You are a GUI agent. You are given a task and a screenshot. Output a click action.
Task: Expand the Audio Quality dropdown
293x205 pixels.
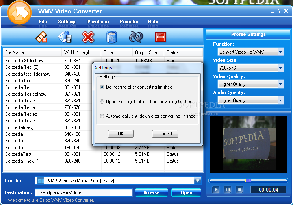pyautogui.click(x=280, y=100)
